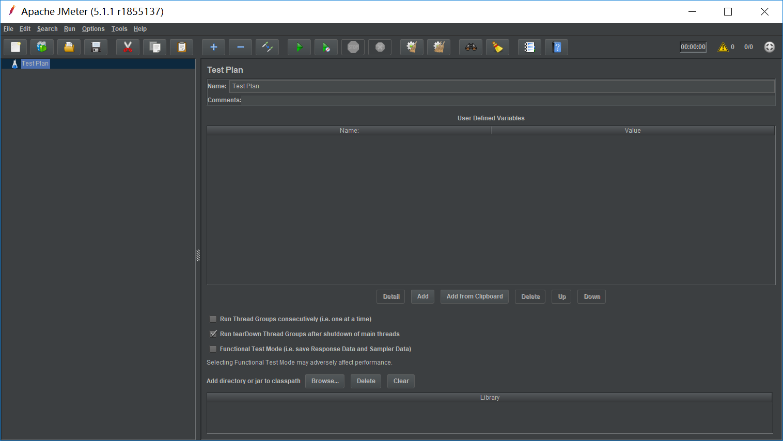Click the Delete button beside Browse
This screenshot has height=441, width=783.
pos(366,381)
